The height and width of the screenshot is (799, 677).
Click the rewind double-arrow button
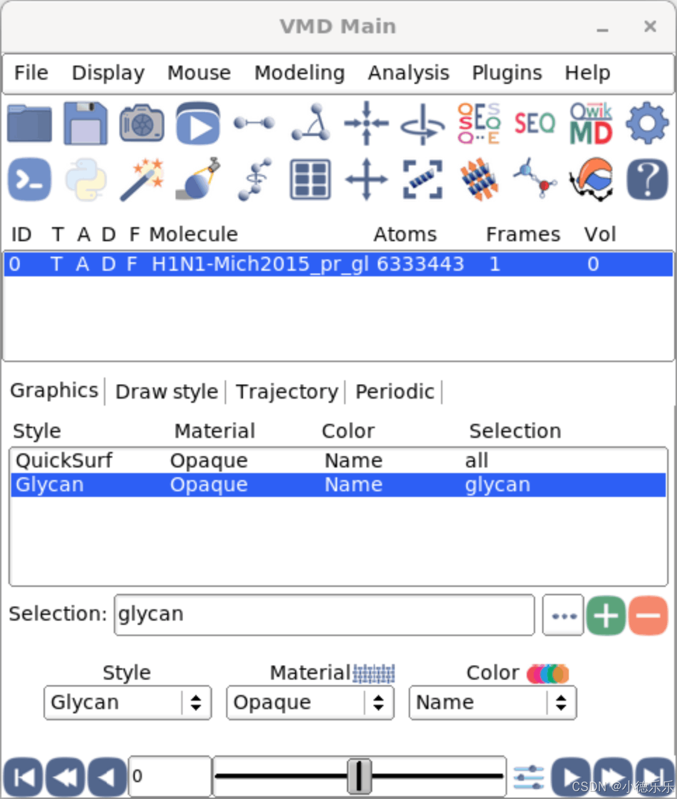coord(65,777)
